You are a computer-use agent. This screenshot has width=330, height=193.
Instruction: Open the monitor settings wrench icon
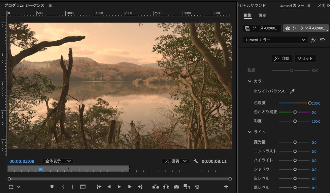(x=196, y=160)
